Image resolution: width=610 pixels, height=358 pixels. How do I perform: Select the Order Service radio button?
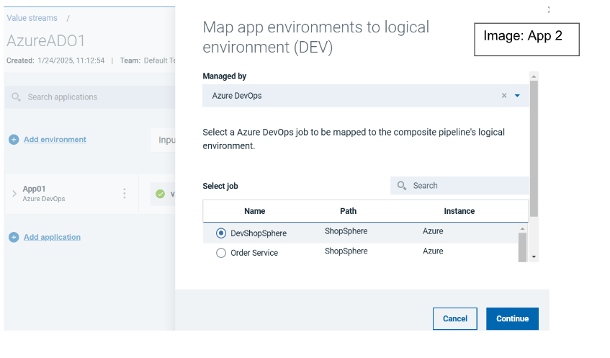click(221, 253)
